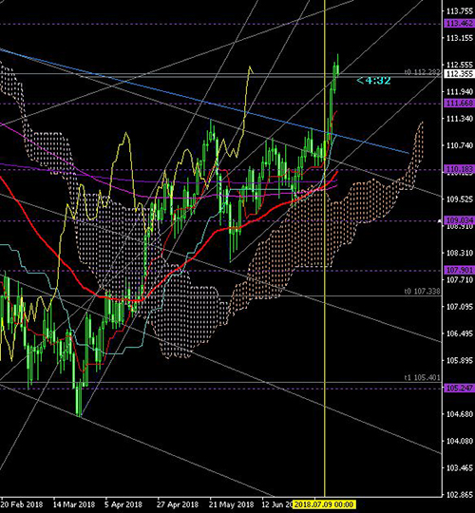The height and width of the screenshot is (513, 475).
Task: Click the 113.755 price scale value
Action: click(460, 11)
